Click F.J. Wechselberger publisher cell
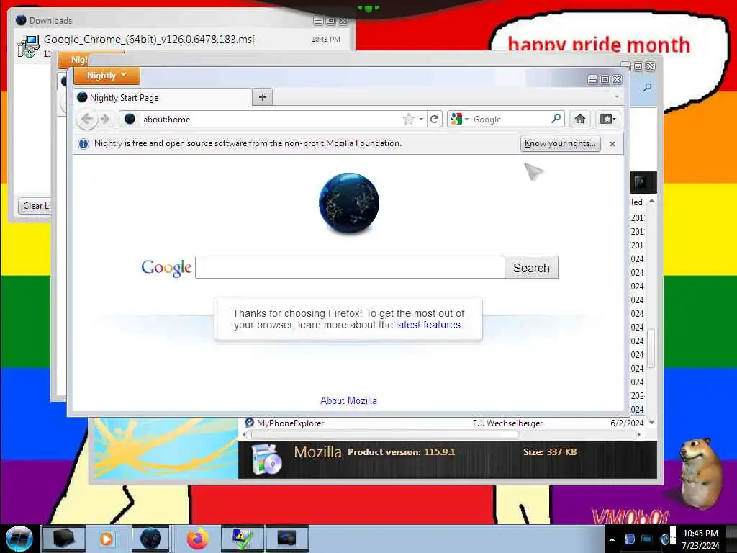 (507, 423)
